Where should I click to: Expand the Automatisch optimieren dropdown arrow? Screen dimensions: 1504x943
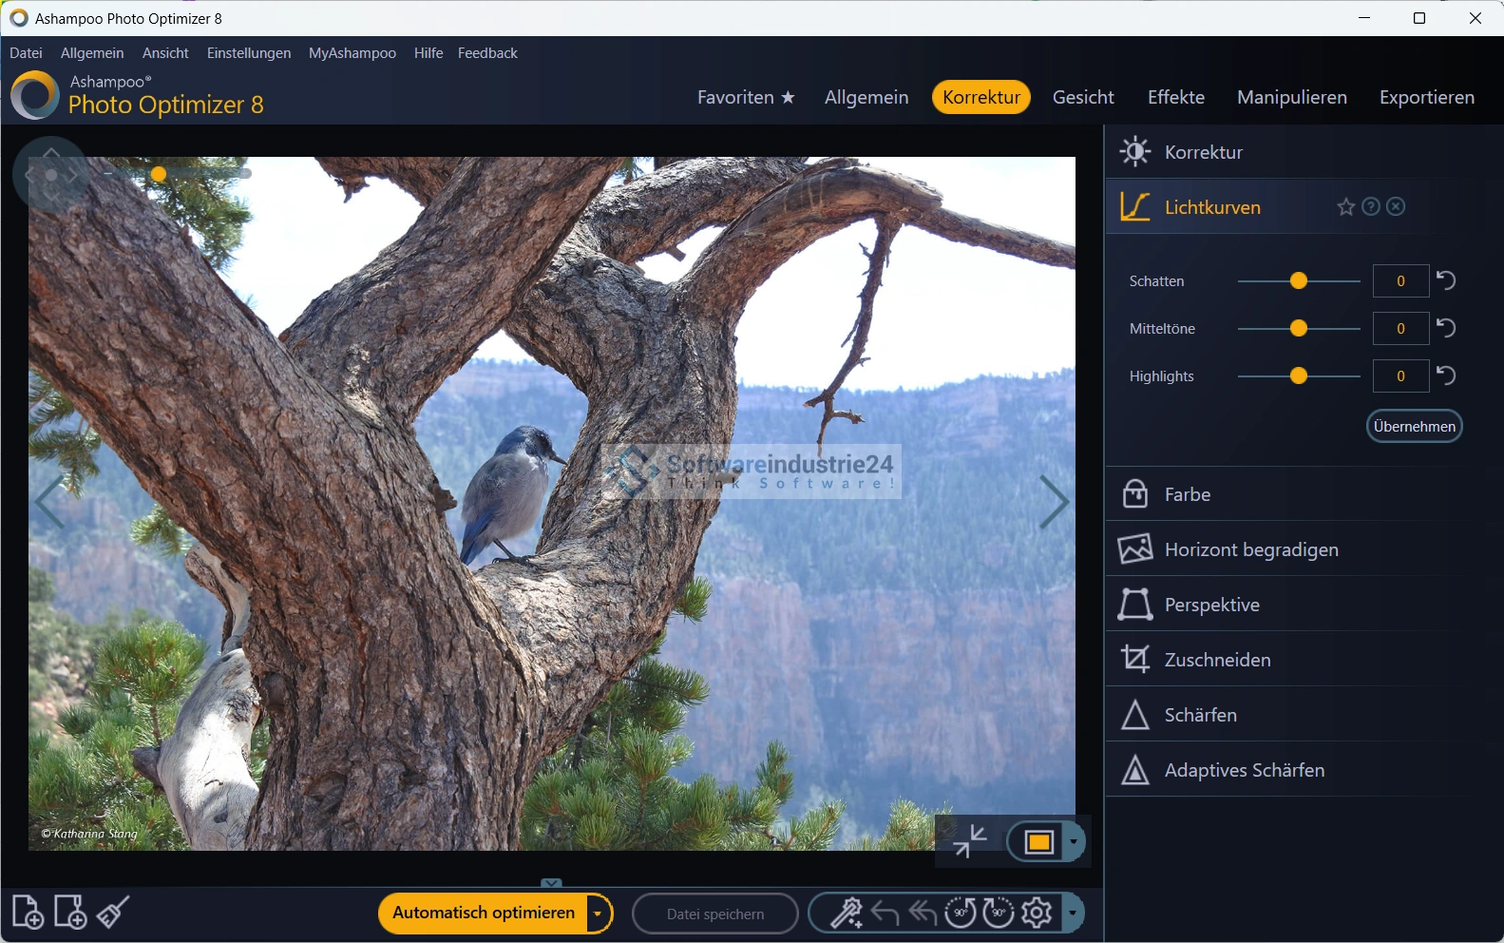click(x=598, y=914)
